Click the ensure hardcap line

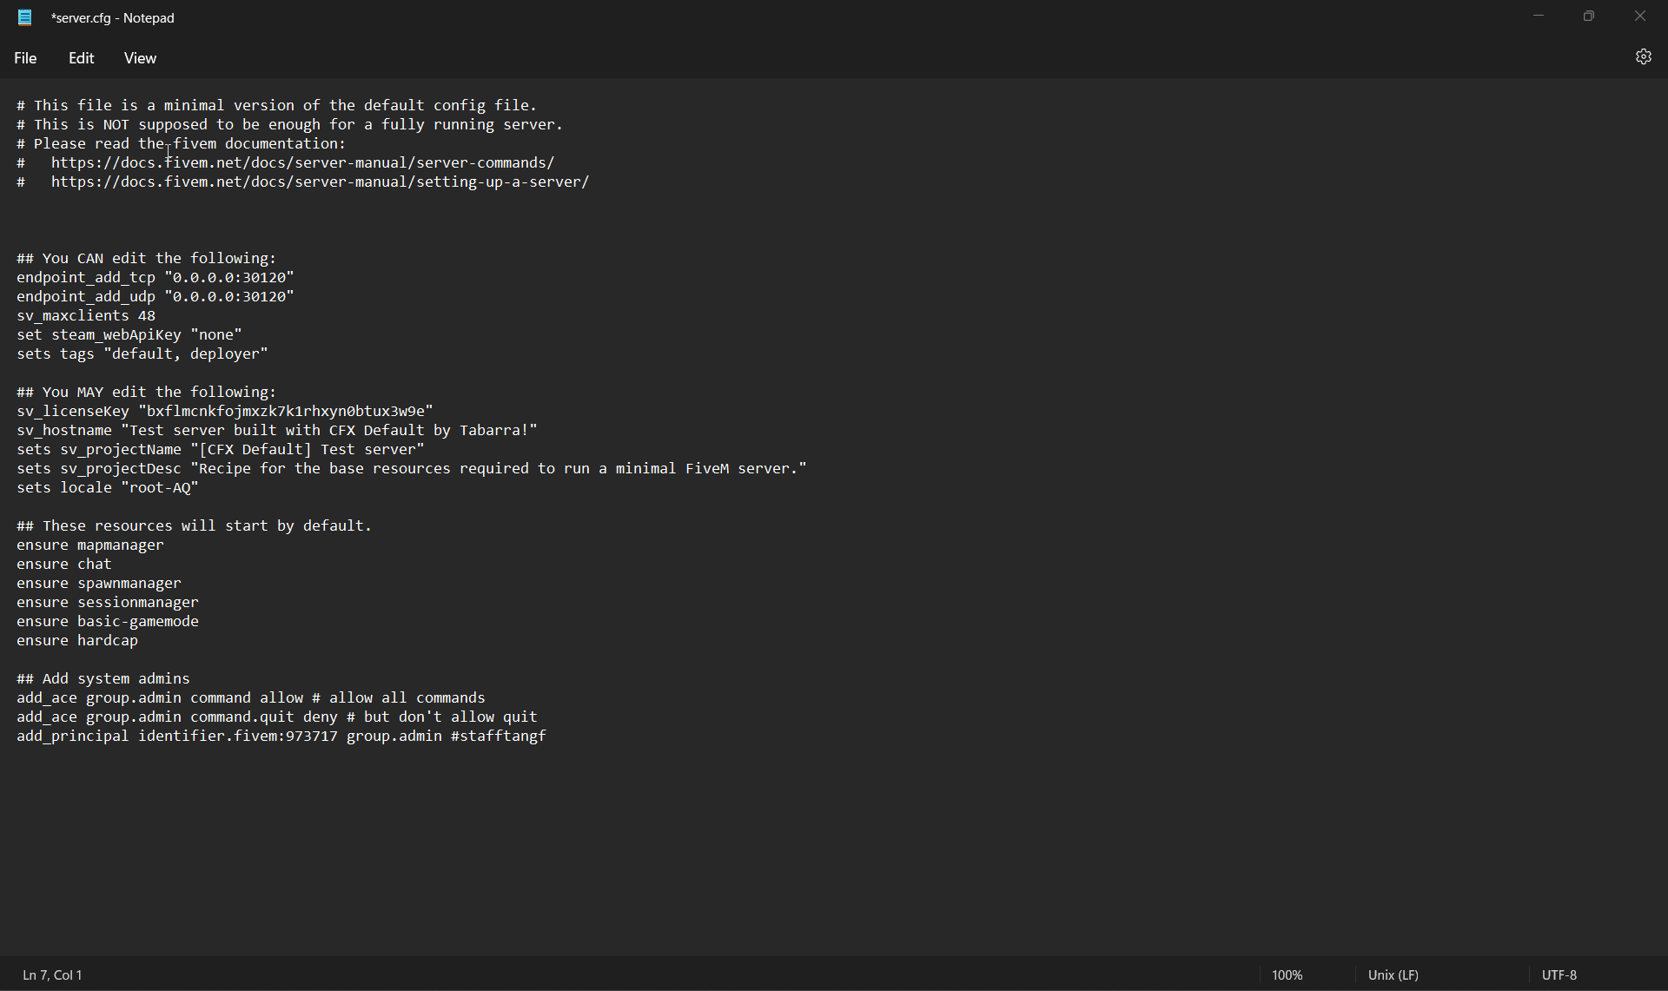pos(76,640)
